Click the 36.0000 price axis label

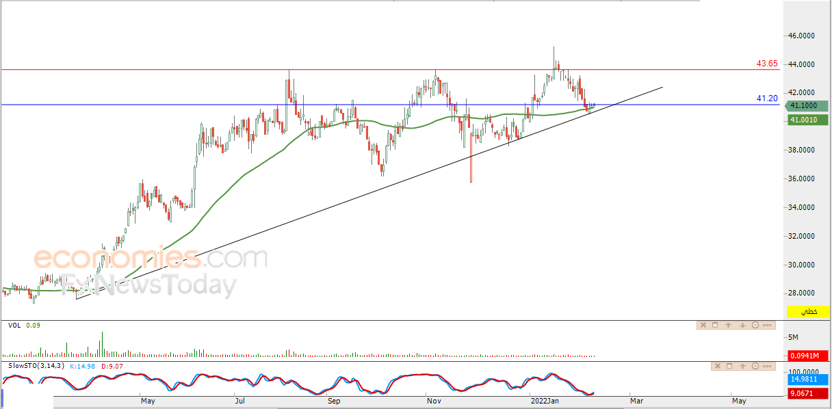[x=801, y=179]
